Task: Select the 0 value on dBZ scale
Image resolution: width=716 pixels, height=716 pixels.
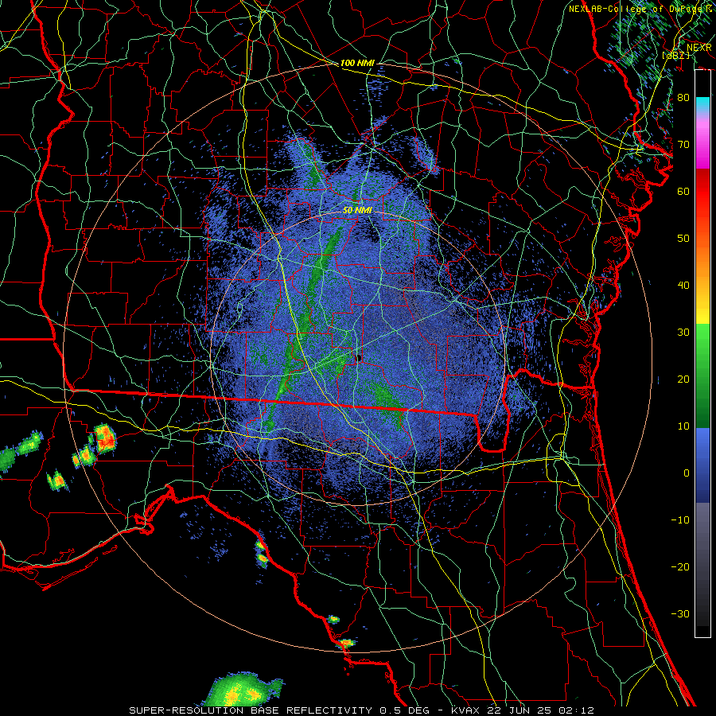Action: point(687,473)
